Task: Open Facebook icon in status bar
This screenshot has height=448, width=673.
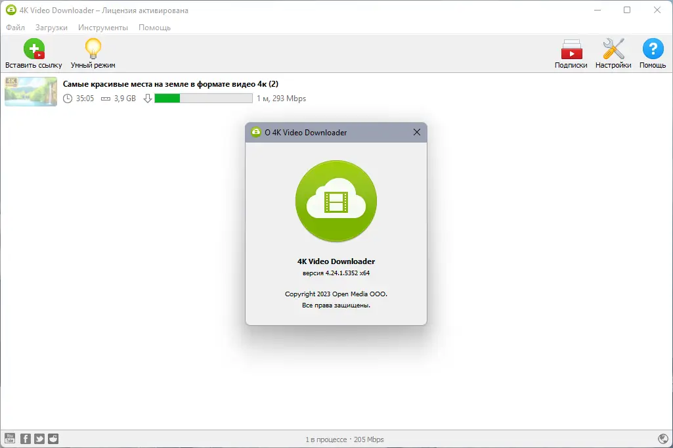Action: [x=26, y=439]
